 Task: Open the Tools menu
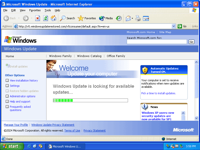click(48, 10)
